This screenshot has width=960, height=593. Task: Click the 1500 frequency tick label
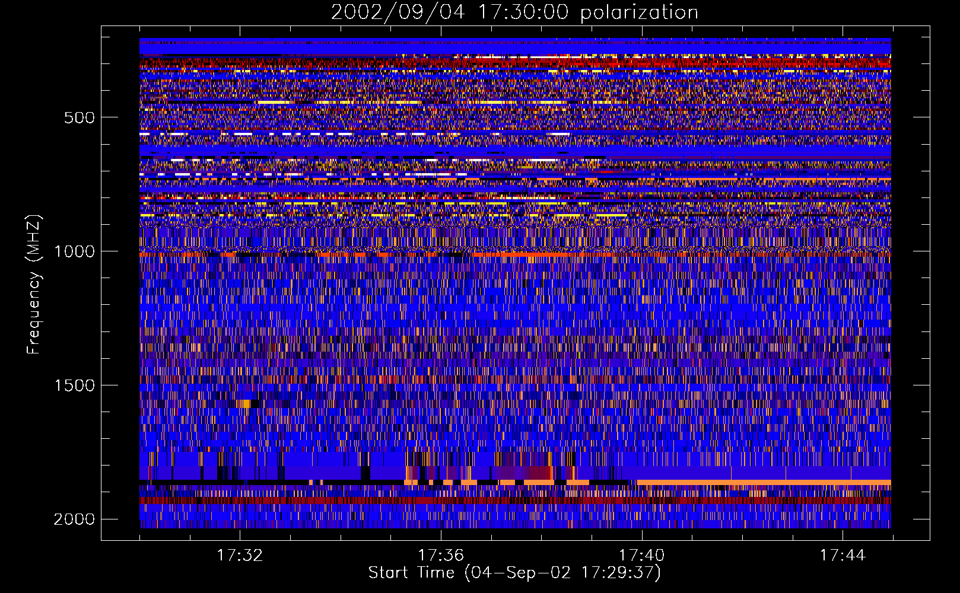[74, 385]
